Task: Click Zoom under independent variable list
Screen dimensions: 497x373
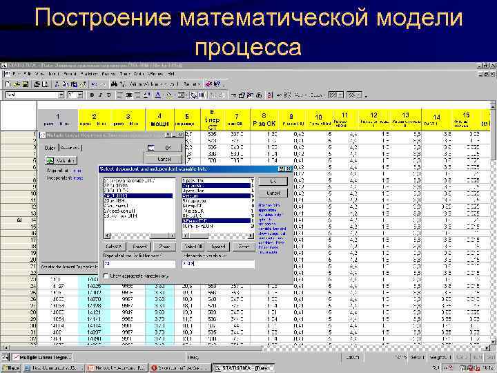Action: pyautogui.click(x=244, y=247)
